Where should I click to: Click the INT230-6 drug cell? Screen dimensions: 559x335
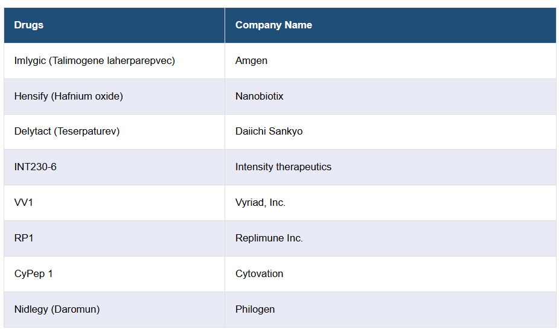click(36, 167)
